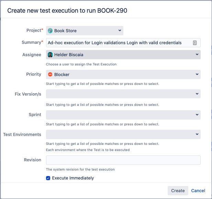
Task: Click into the Revision text field
Action: click(123, 160)
